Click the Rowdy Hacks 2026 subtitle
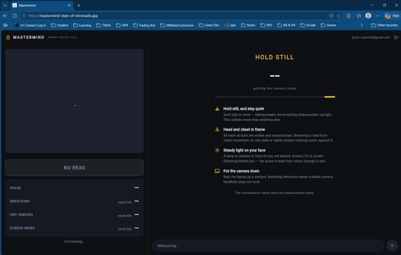 click(62, 37)
